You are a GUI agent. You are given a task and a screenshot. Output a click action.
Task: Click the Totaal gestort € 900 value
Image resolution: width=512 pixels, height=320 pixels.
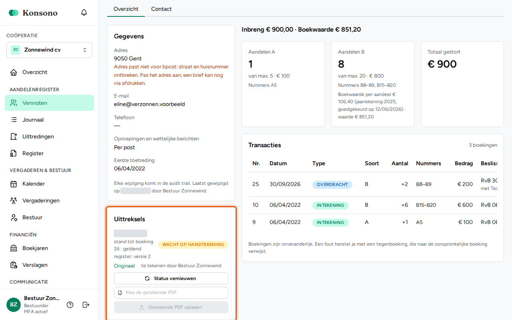coord(442,64)
